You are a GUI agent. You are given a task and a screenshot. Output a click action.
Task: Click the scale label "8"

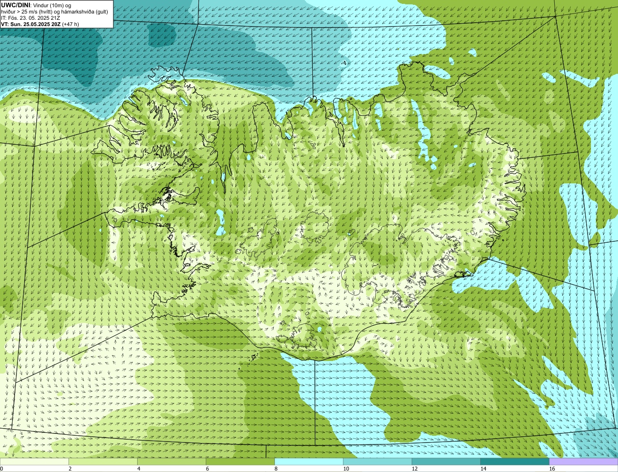click(276, 469)
